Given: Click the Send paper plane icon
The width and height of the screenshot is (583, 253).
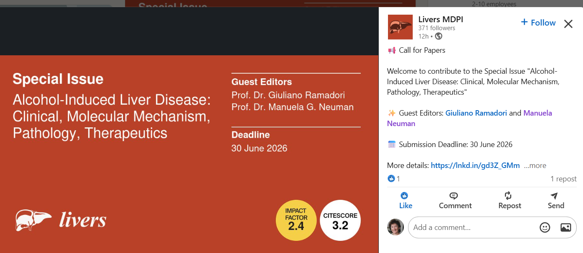Looking at the screenshot, I should coord(554,196).
